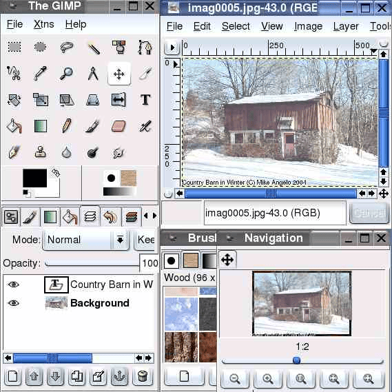Hide the Background layer
The image size is (392, 392).
(x=14, y=303)
